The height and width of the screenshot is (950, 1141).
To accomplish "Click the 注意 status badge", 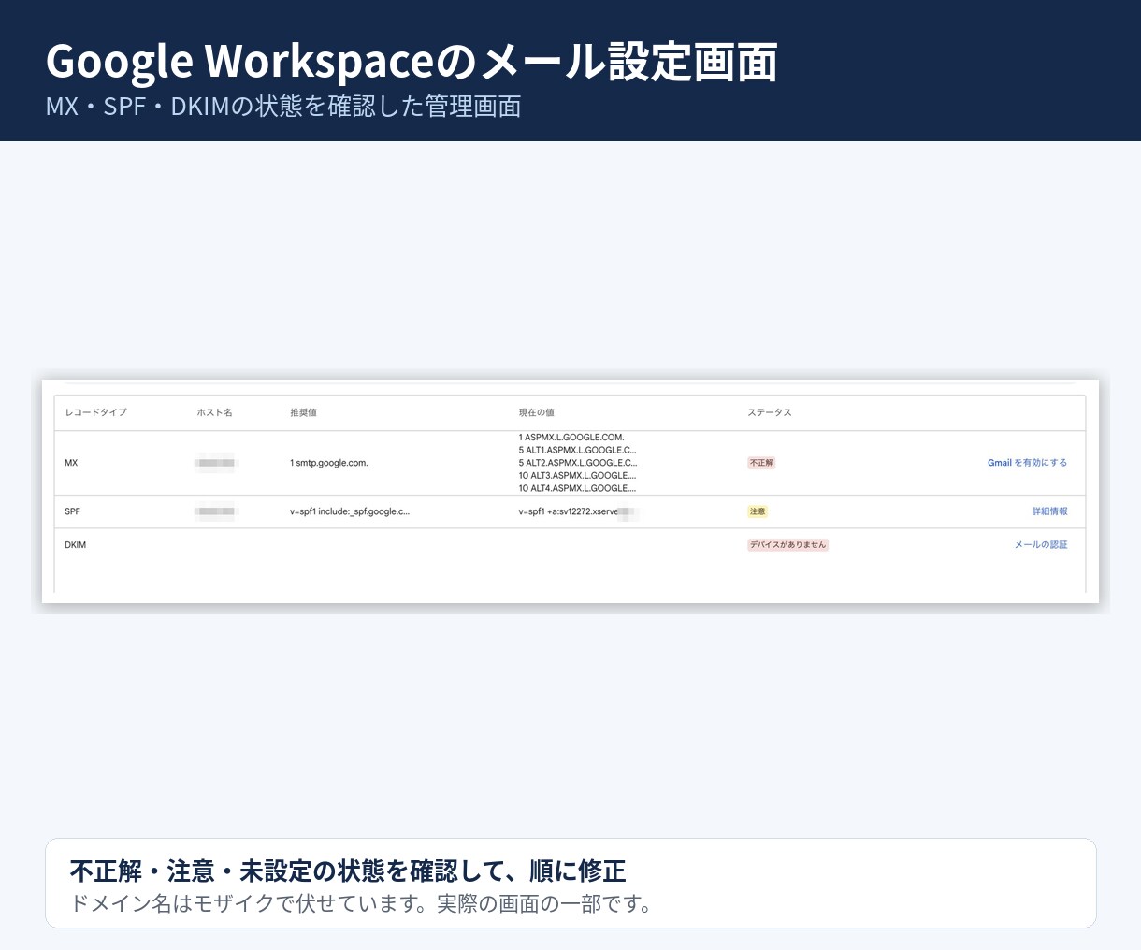I will [758, 511].
